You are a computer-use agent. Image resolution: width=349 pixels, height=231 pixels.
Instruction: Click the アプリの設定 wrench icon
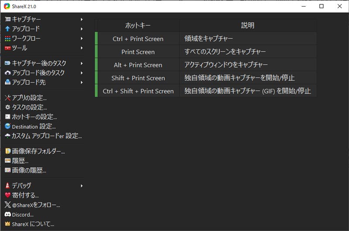pos(7,97)
